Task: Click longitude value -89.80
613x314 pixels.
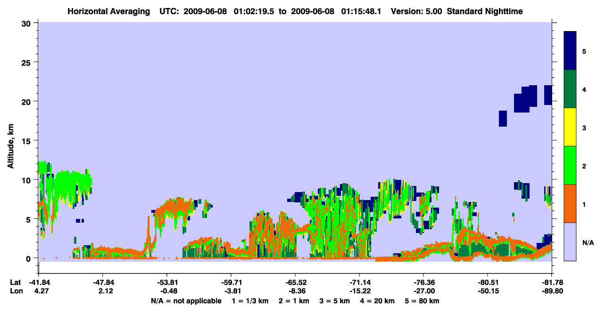Action: pos(552,291)
